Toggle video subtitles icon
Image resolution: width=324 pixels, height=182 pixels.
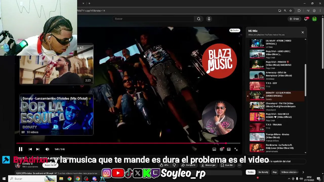coord(214,149)
